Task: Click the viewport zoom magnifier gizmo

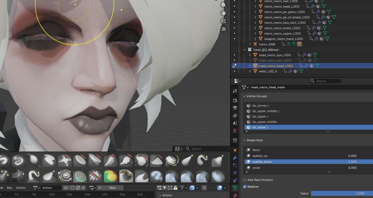Action: (x=223, y=5)
